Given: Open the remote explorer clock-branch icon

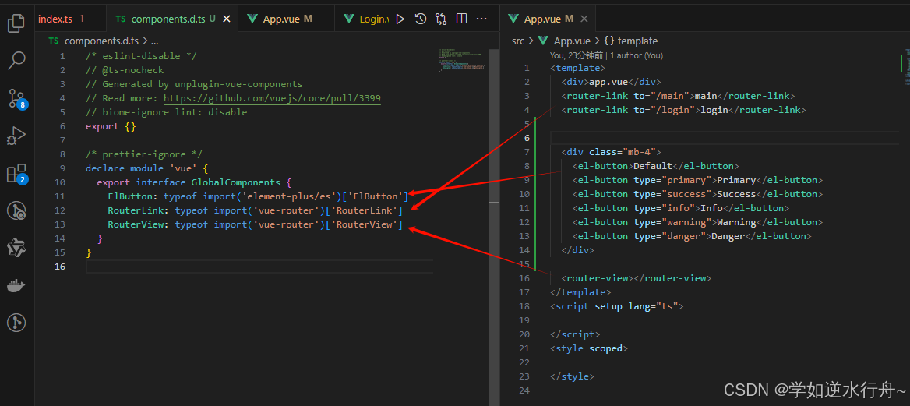Looking at the screenshot, I should [16, 211].
